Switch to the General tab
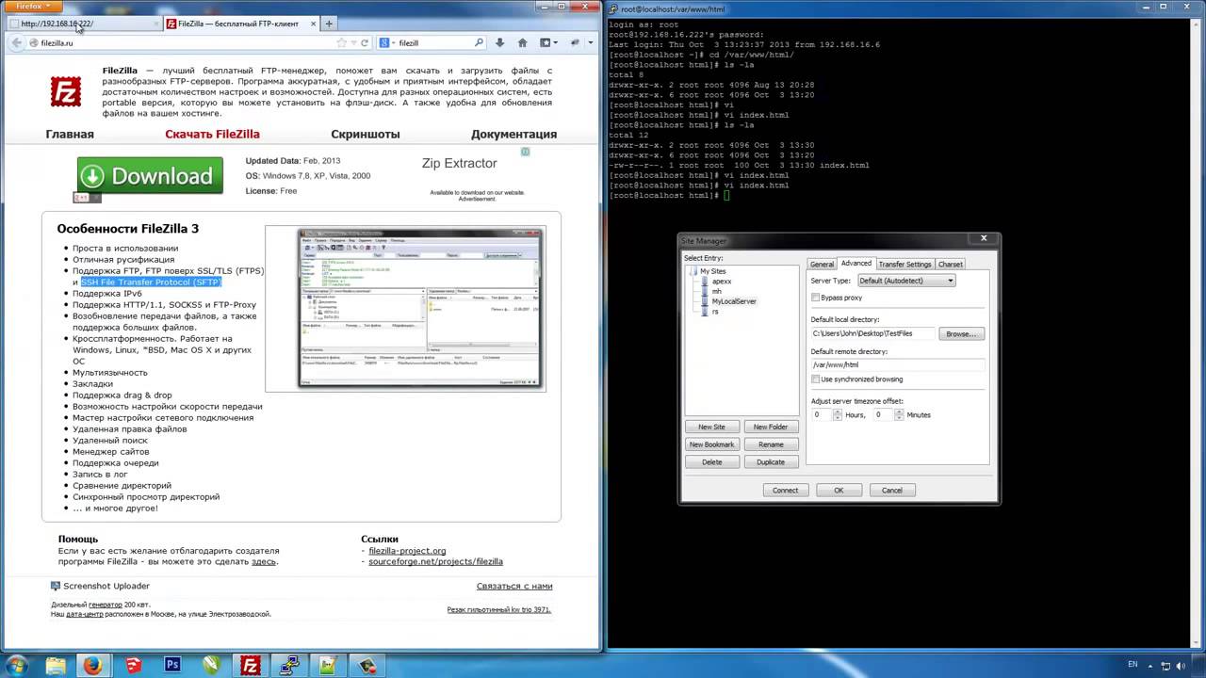Viewport: 1206px width, 678px height. tap(822, 265)
